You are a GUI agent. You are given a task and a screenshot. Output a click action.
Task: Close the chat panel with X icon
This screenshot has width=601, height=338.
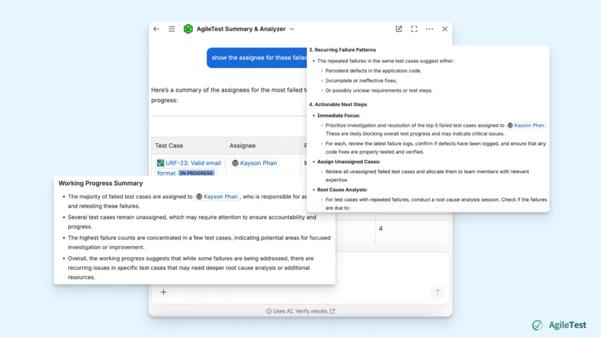click(445, 29)
